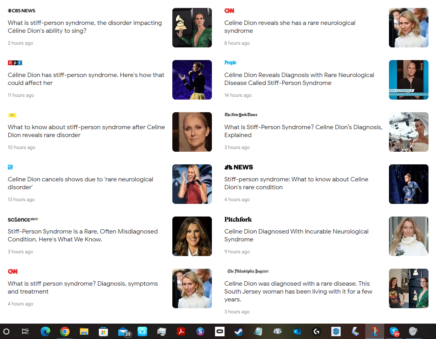Viewport: 436px width, 339px height.
Task: Click '13 hours ago' under cancels shows article
Action: coord(21,199)
